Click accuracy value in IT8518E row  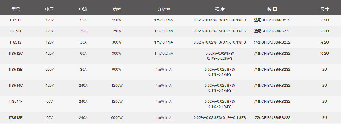(220, 118)
